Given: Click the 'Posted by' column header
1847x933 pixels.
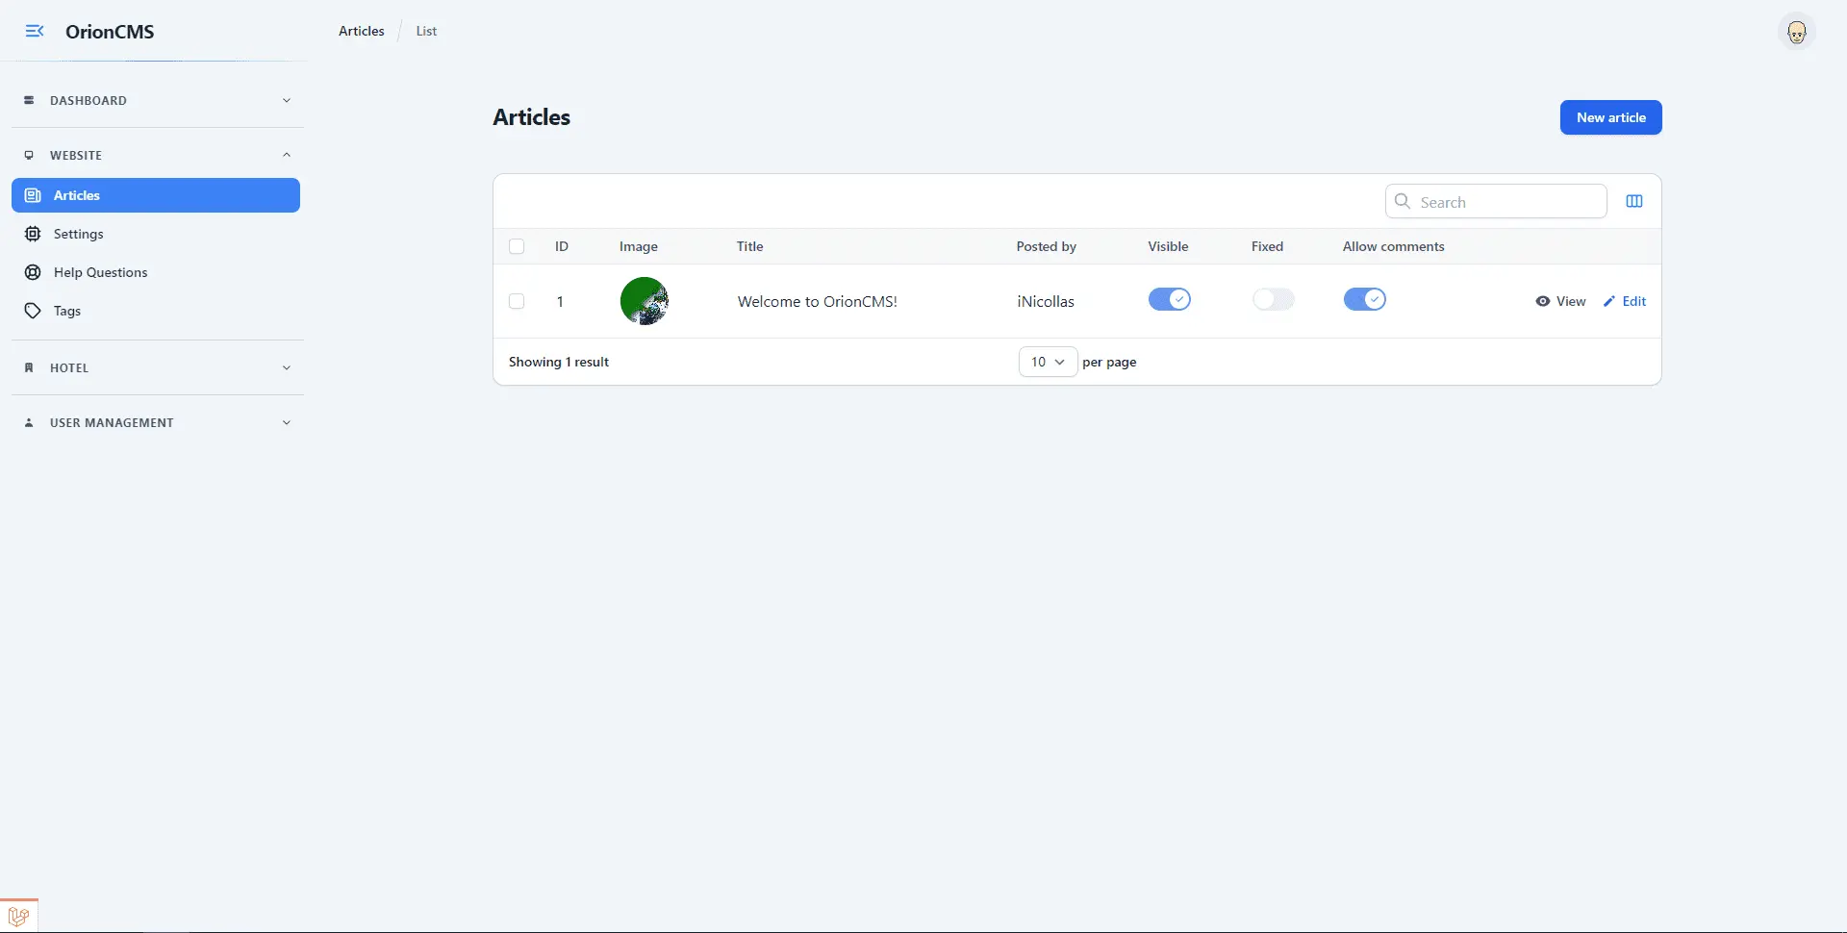Looking at the screenshot, I should (x=1047, y=246).
